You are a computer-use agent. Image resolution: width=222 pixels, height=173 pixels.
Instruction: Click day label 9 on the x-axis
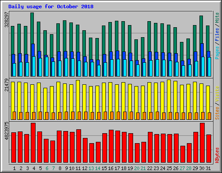[x=66, y=168]
